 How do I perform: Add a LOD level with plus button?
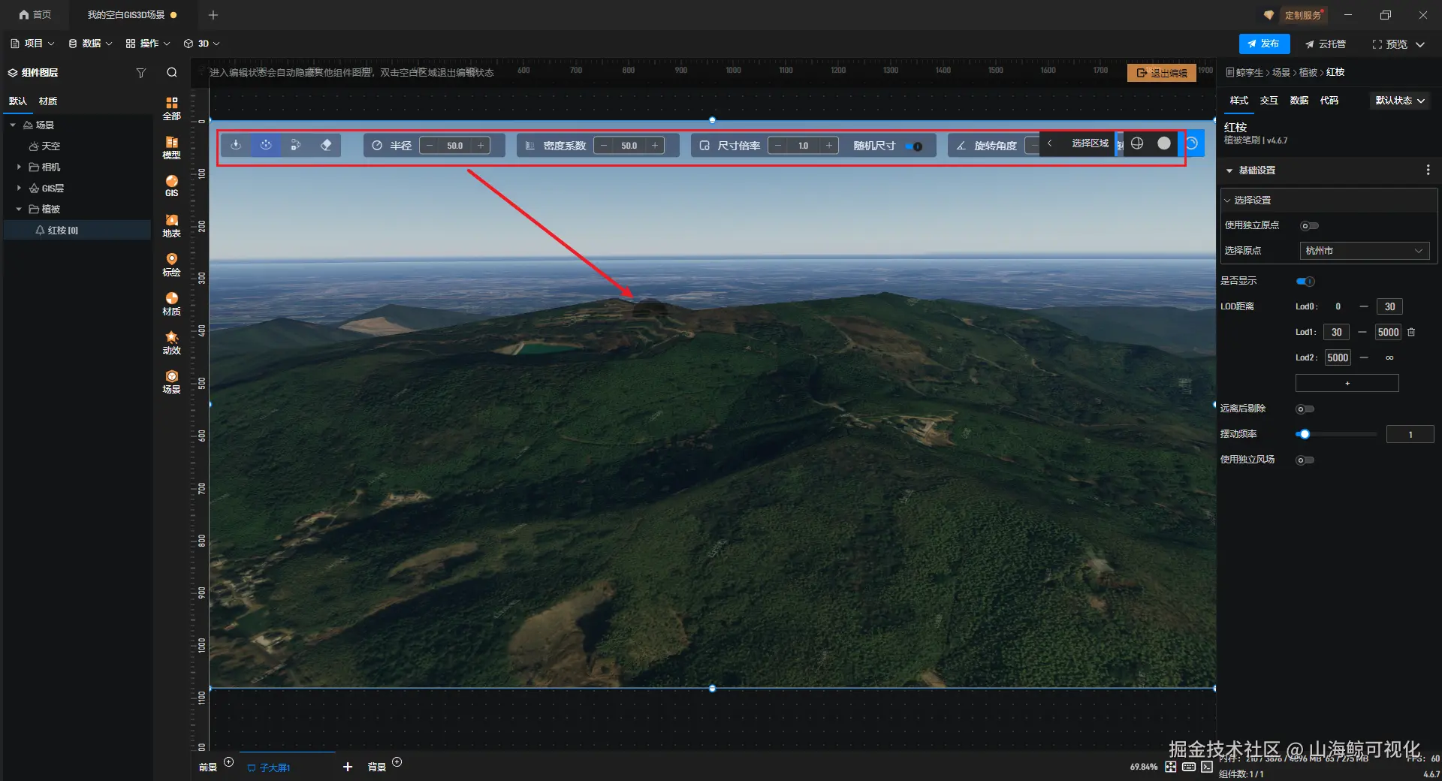[x=1347, y=384]
